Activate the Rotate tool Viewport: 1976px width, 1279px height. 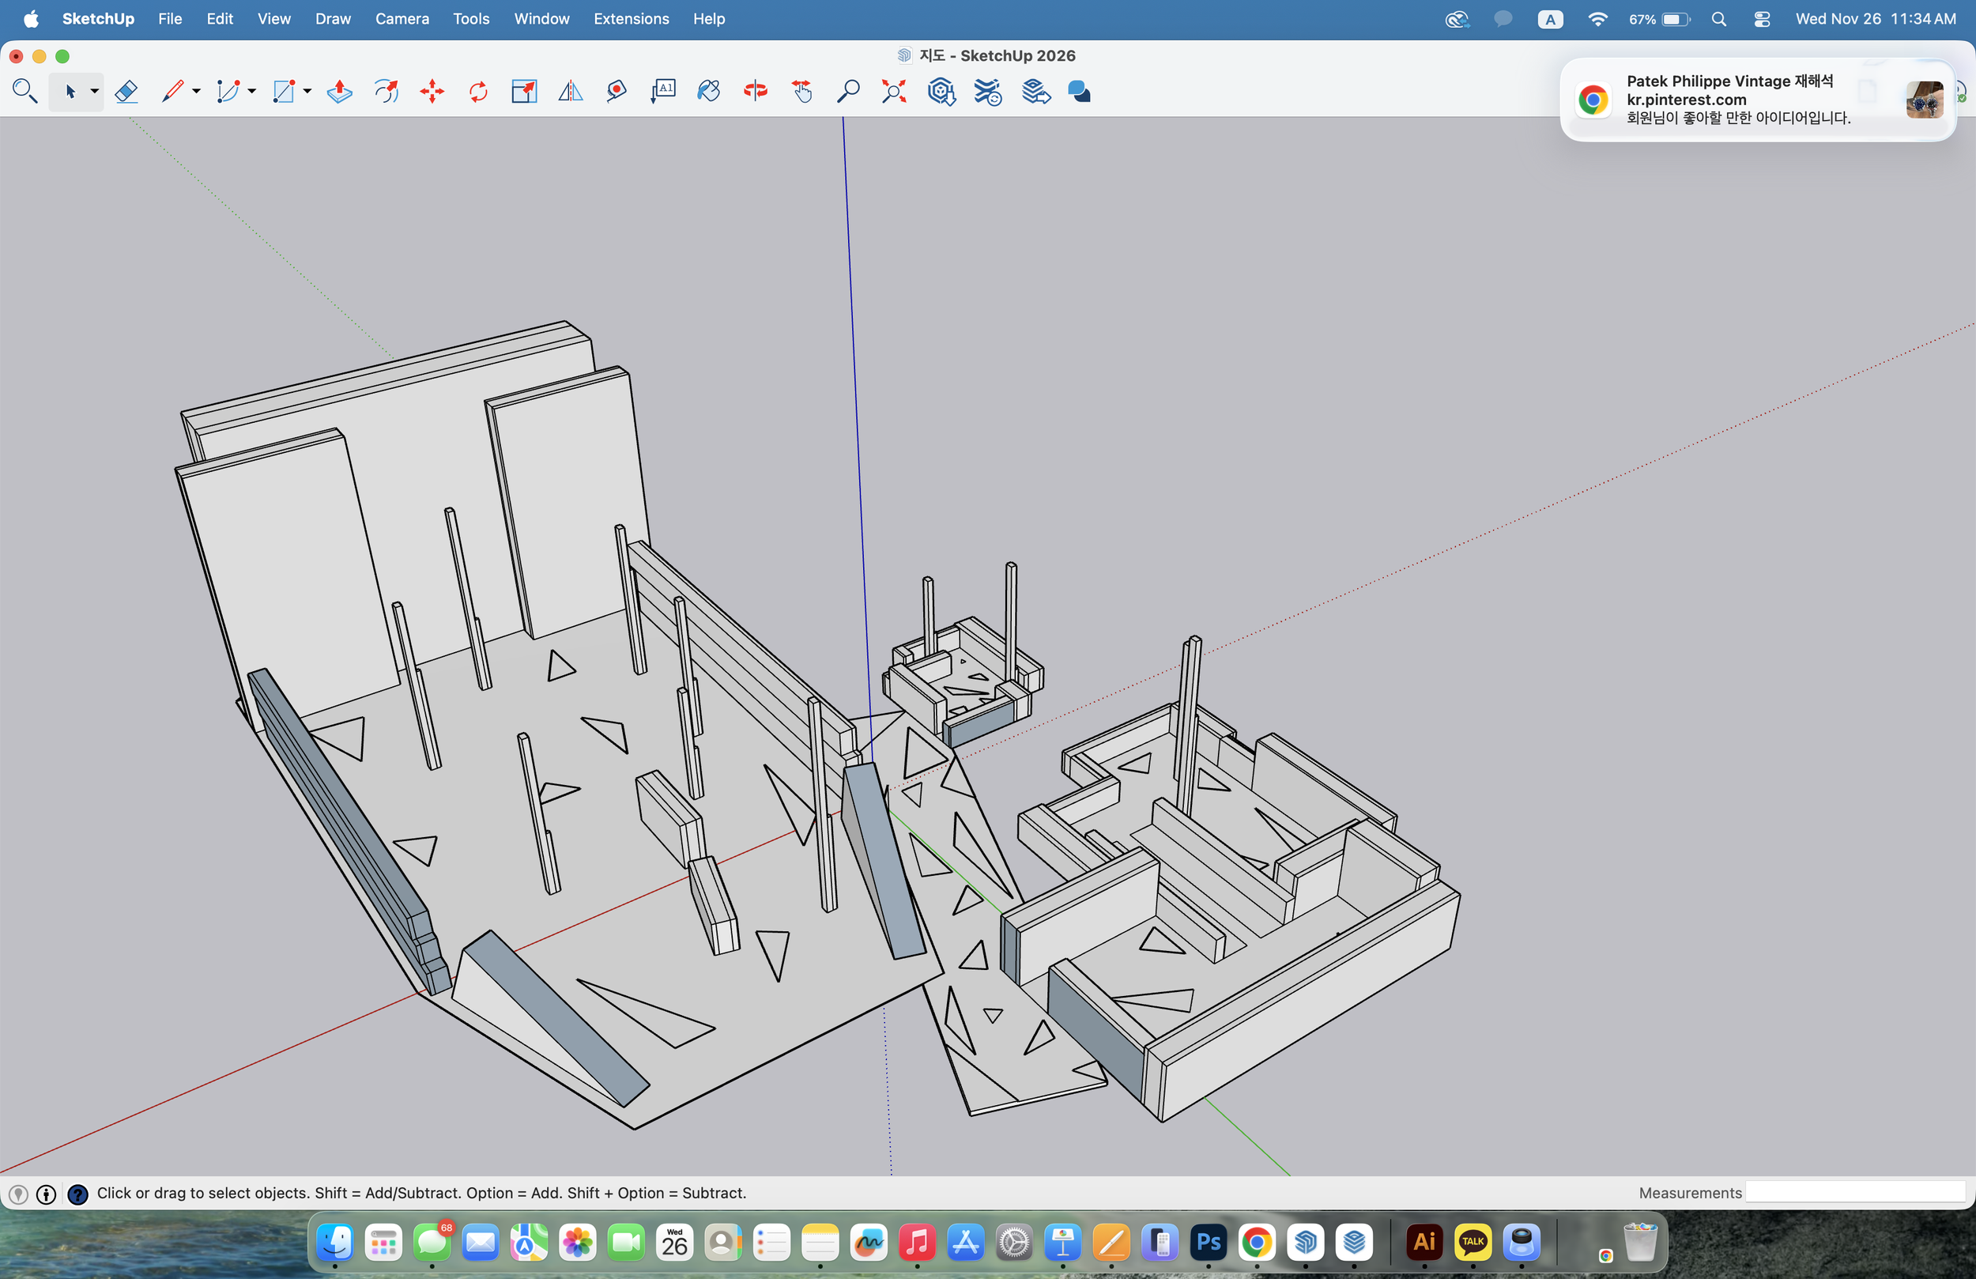478,92
